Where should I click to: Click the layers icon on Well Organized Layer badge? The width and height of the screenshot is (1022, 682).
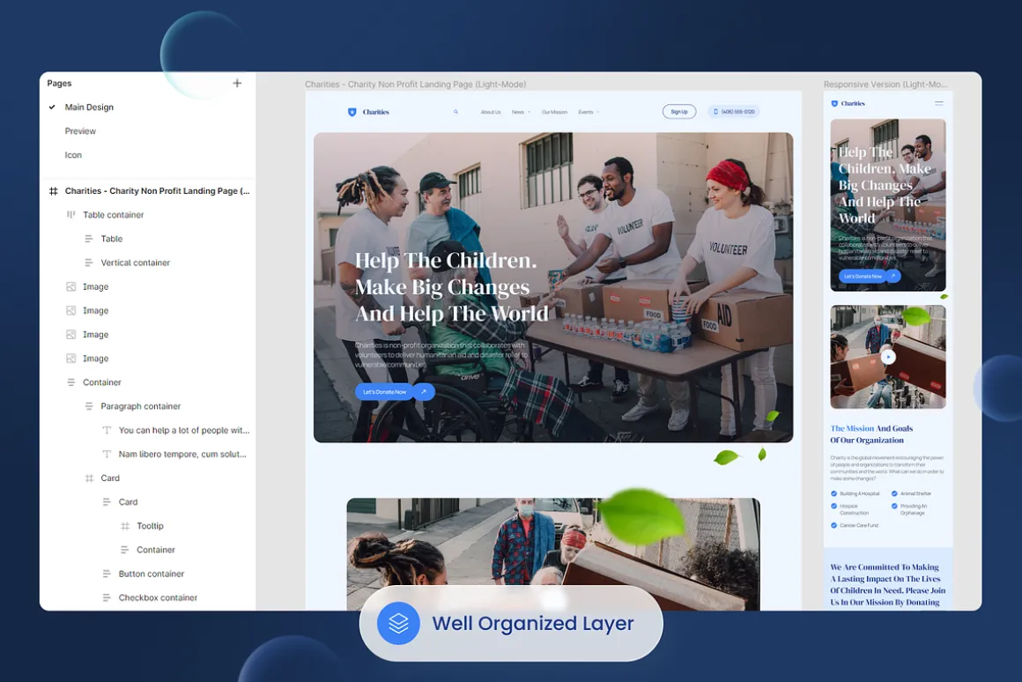[x=398, y=623]
